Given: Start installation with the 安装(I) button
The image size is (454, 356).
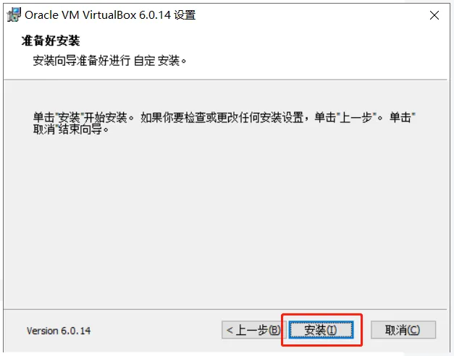Looking at the screenshot, I should pos(321,330).
